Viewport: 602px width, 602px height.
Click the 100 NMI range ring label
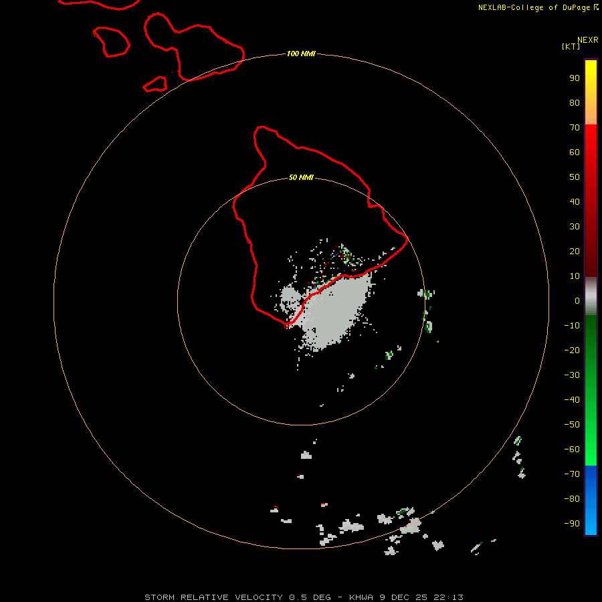[301, 54]
